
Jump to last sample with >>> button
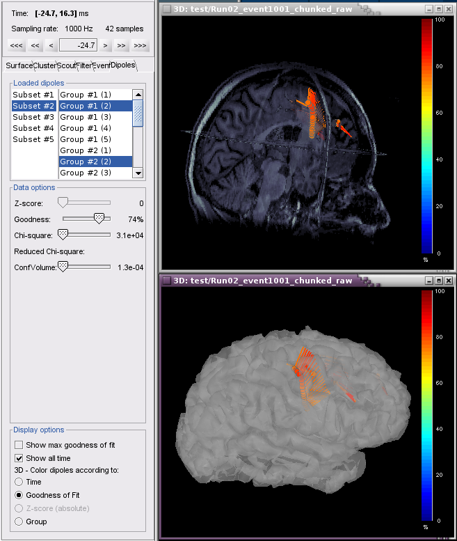click(x=140, y=46)
